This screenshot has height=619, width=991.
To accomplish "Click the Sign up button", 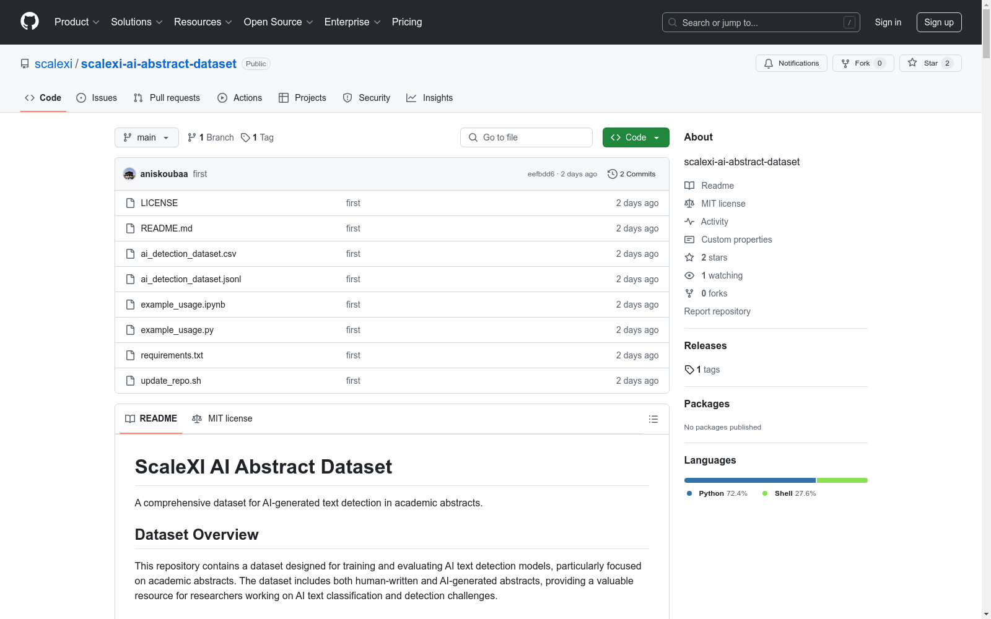I will [938, 22].
